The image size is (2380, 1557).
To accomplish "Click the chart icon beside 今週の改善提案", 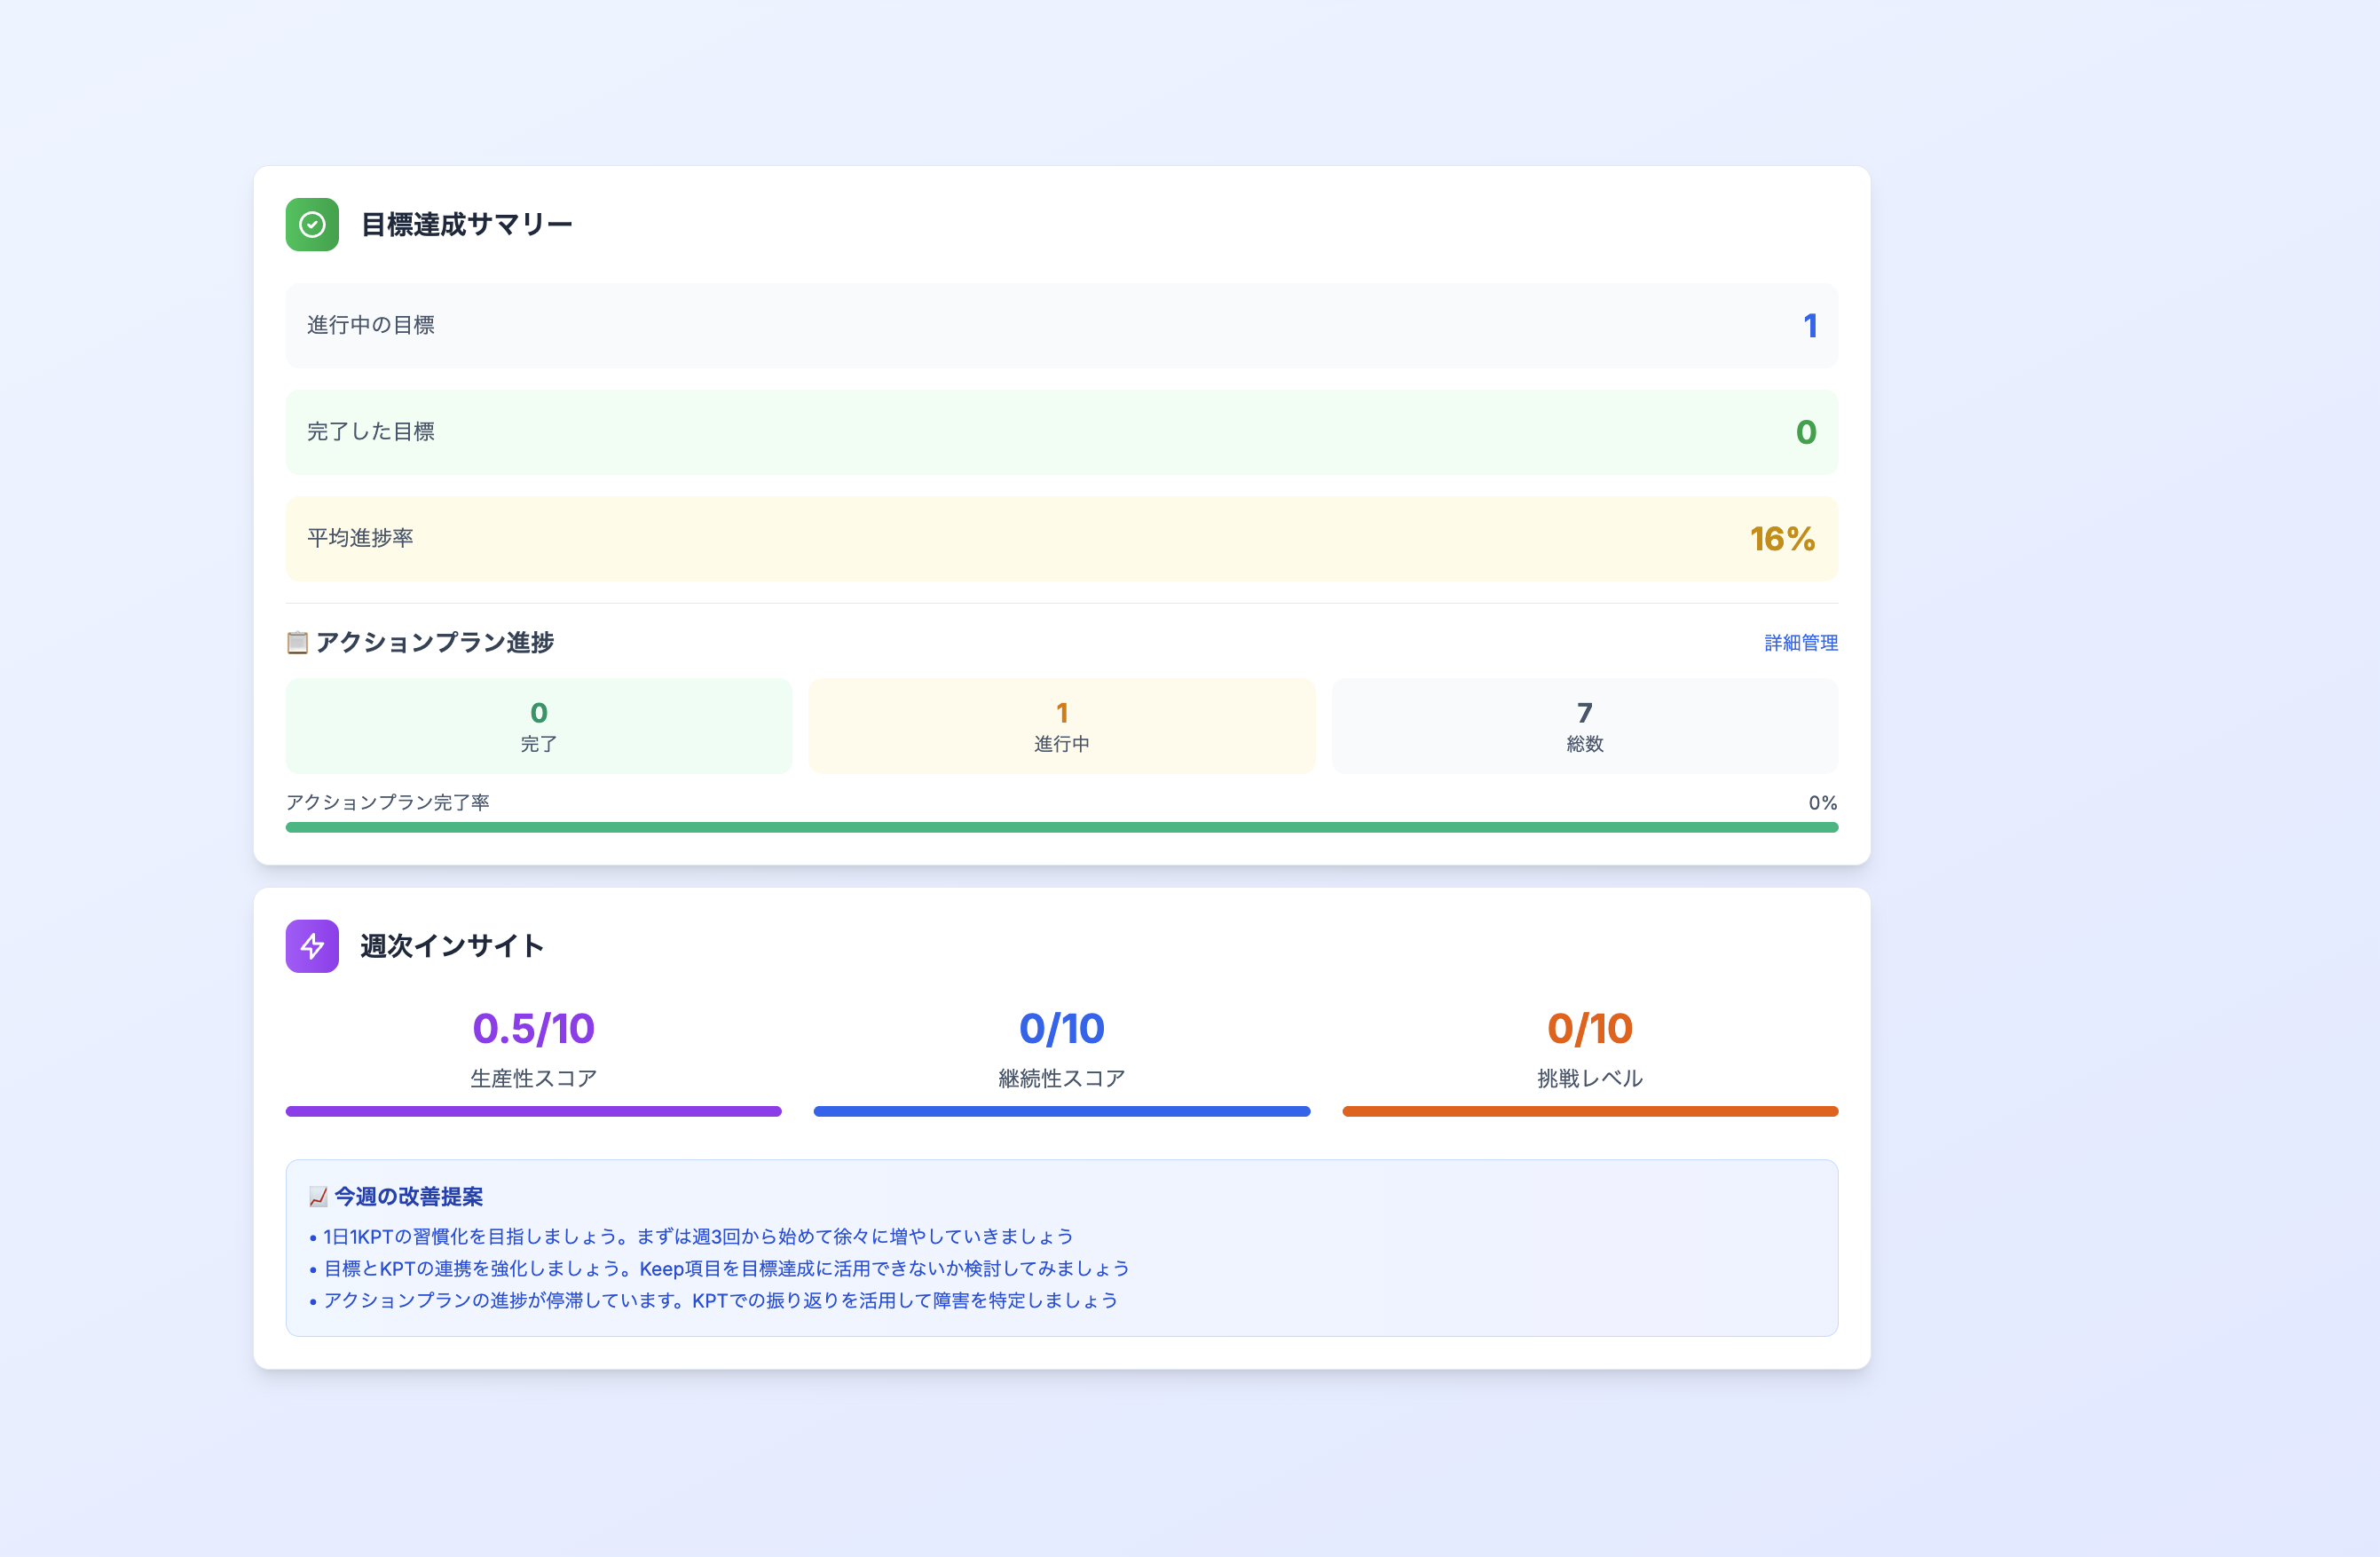I will tap(318, 1197).
